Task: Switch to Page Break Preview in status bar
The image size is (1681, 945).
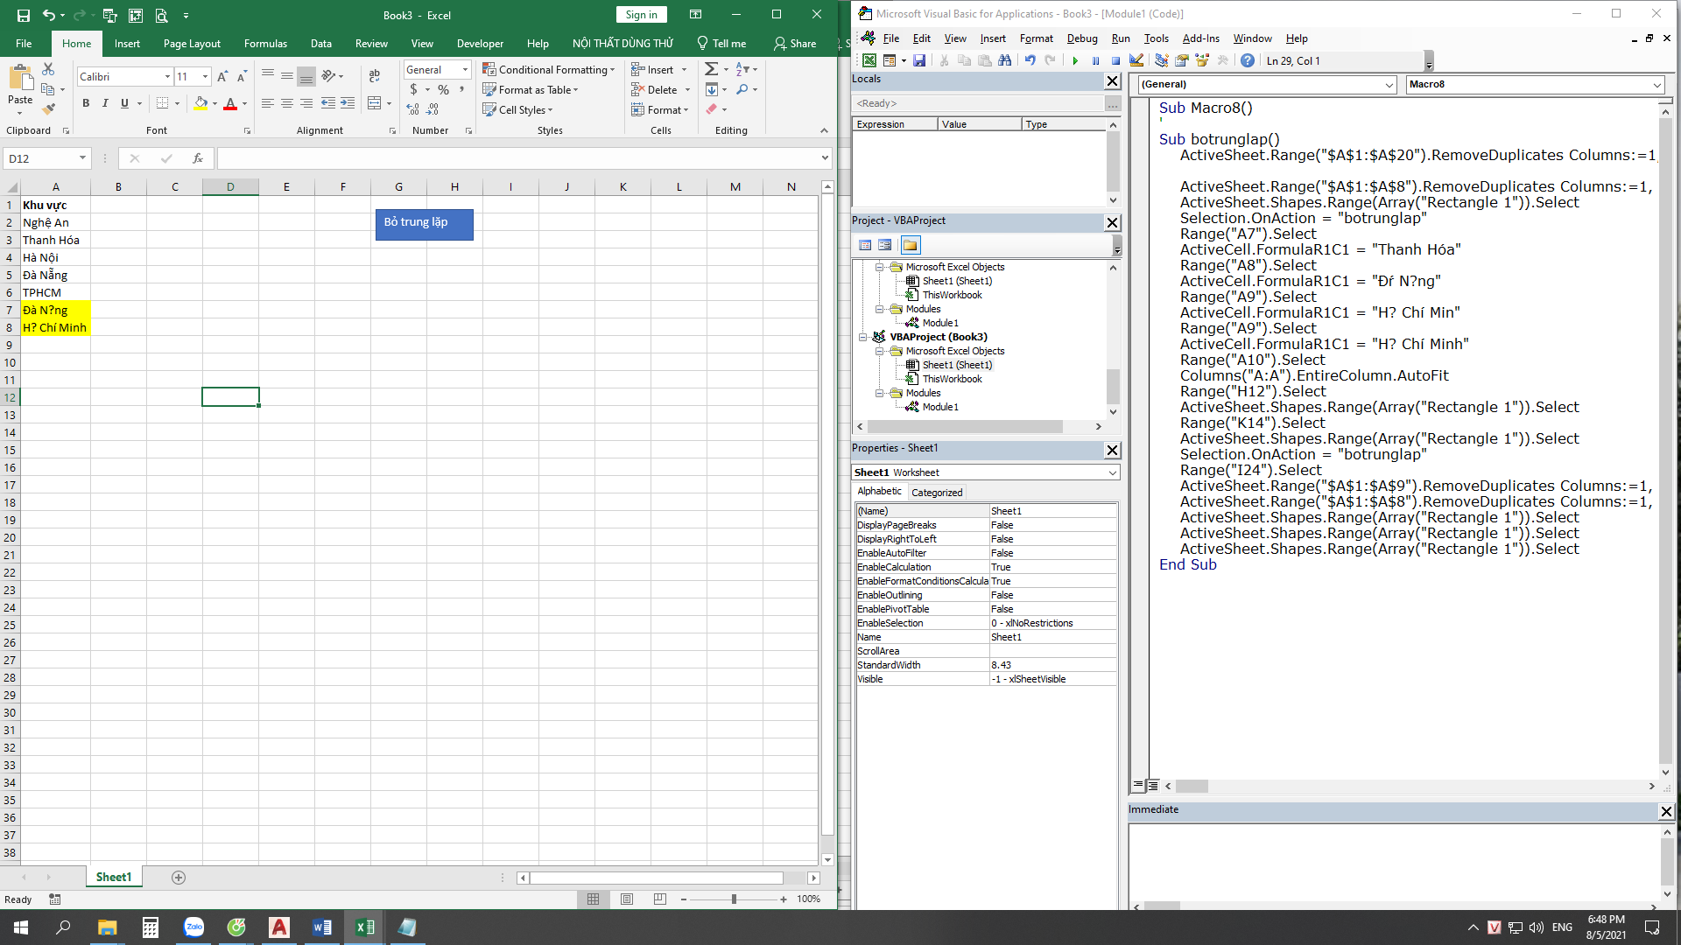Action: click(x=659, y=899)
